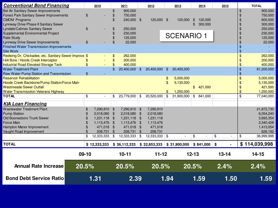Click Supplemental Environmental Project label

tap(31, 33)
